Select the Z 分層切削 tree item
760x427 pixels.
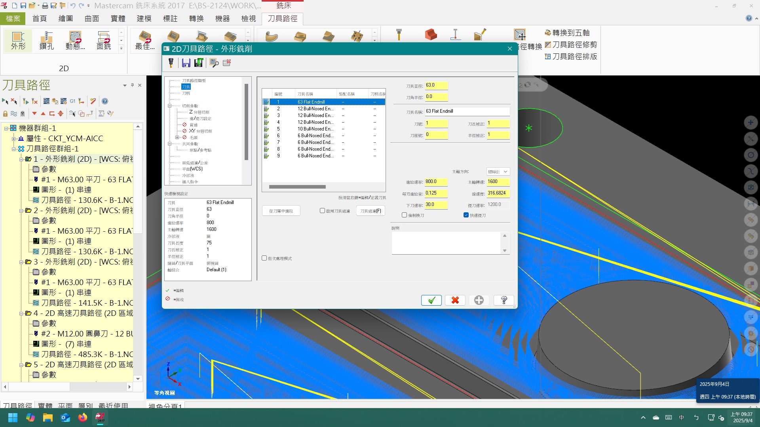199,112
